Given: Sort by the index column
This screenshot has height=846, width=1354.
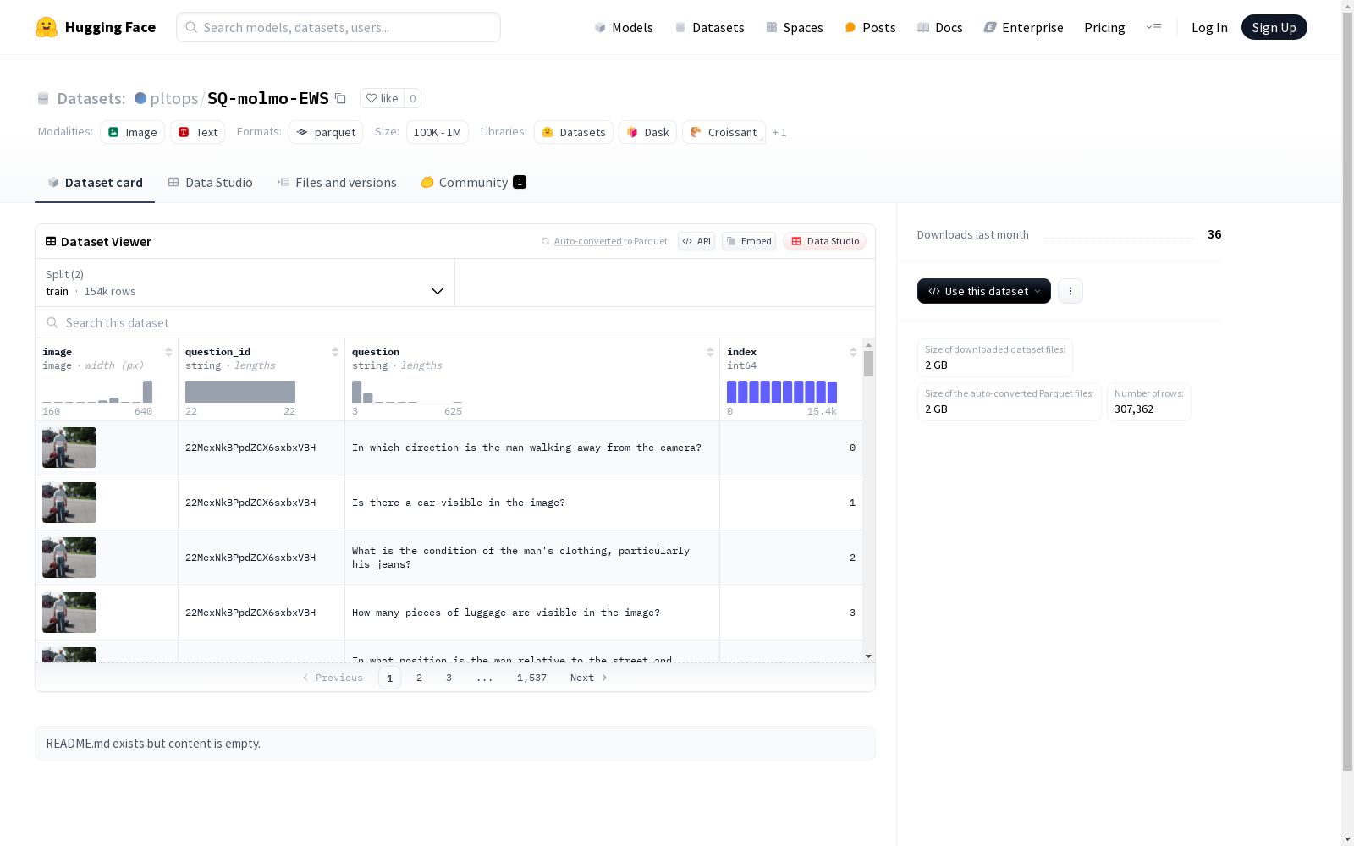Looking at the screenshot, I should [853, 352].
